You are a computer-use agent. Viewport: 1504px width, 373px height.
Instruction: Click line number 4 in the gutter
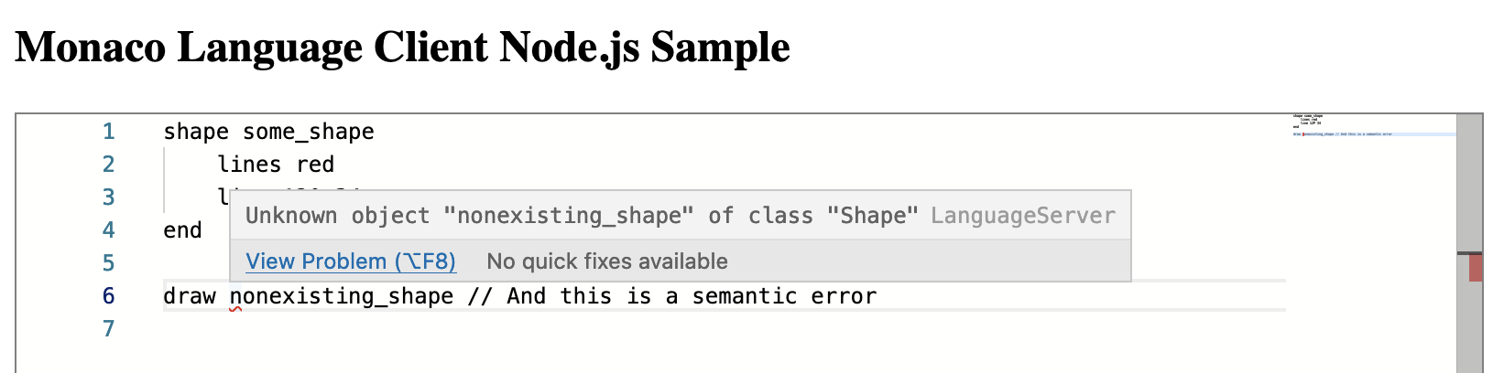[109, 230]
